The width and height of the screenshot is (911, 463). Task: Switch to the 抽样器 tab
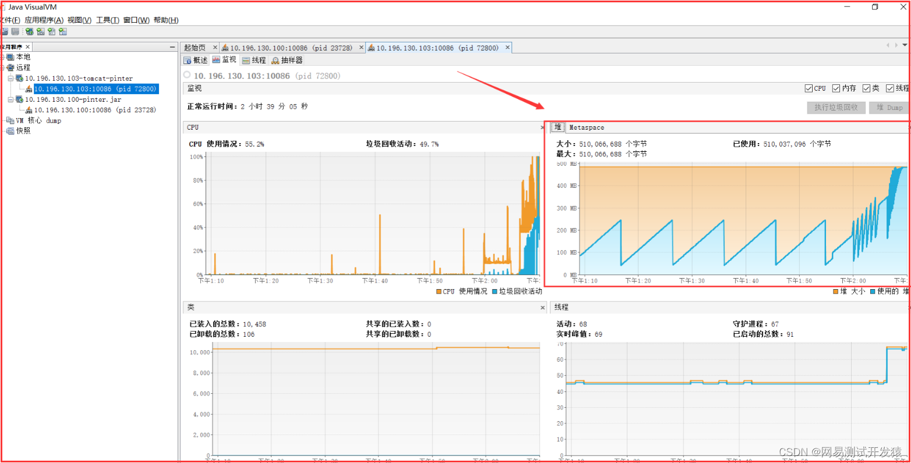point(287,60)
